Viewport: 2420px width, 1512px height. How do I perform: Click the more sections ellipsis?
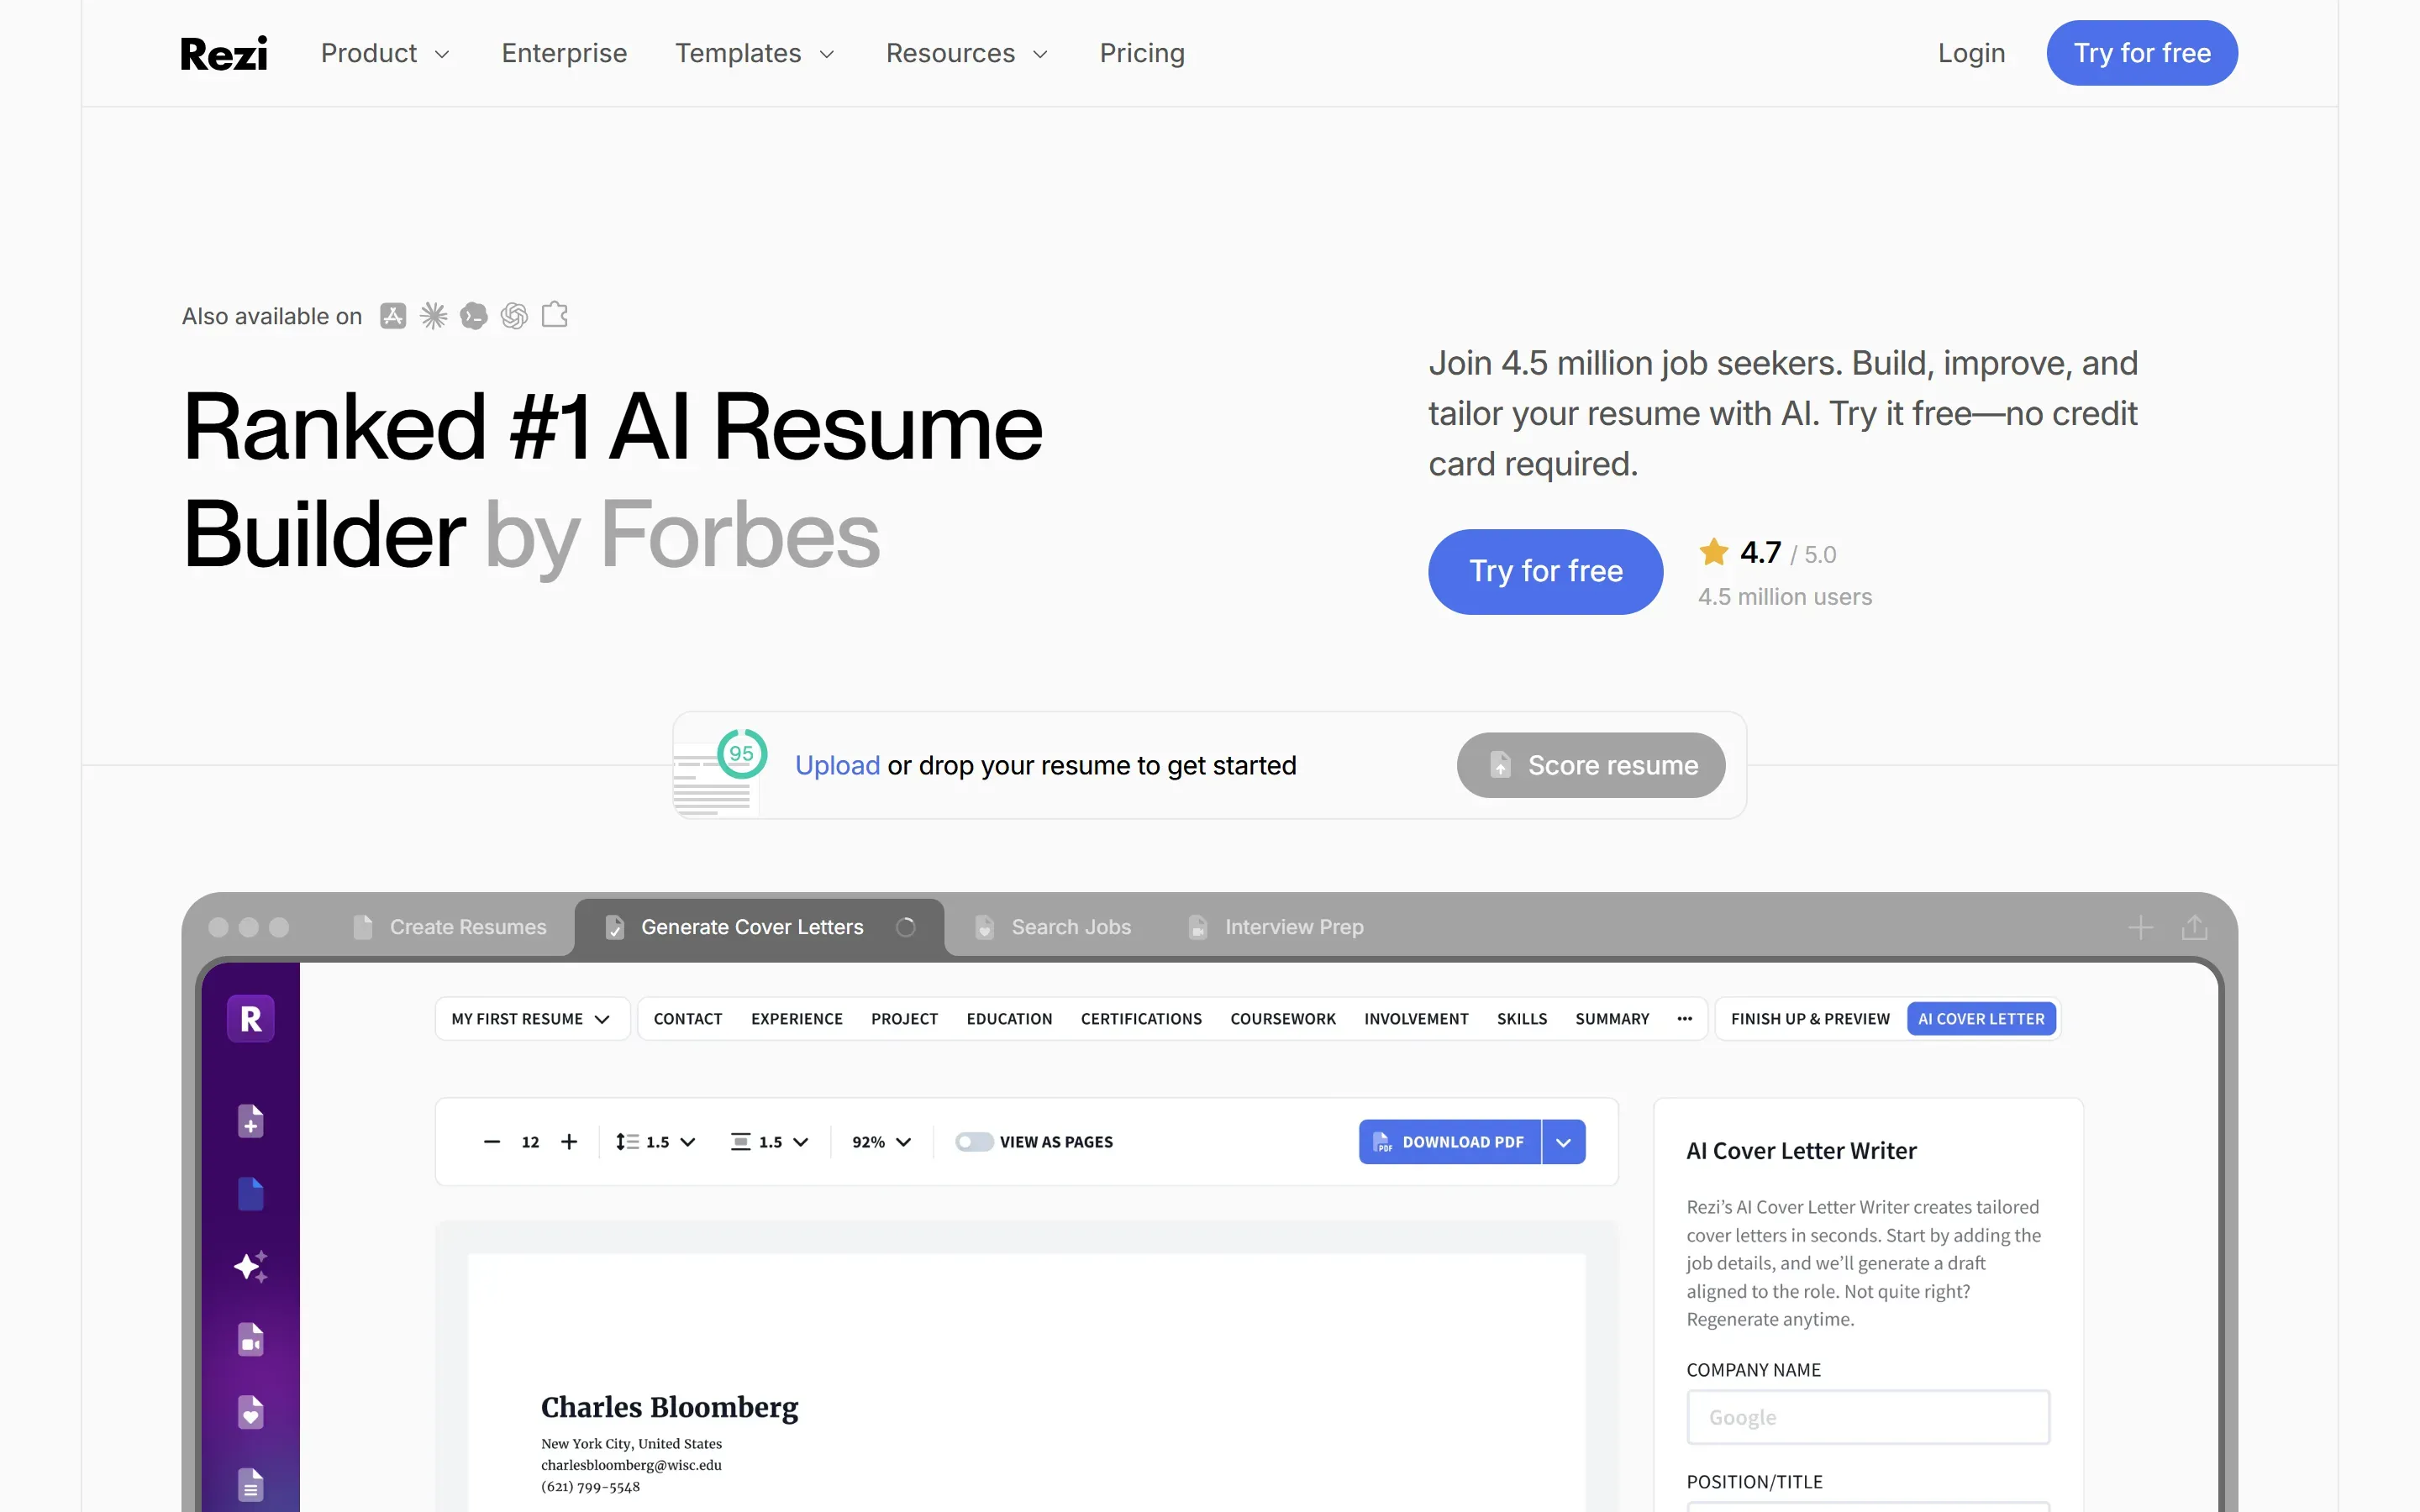point(1685,1019)
